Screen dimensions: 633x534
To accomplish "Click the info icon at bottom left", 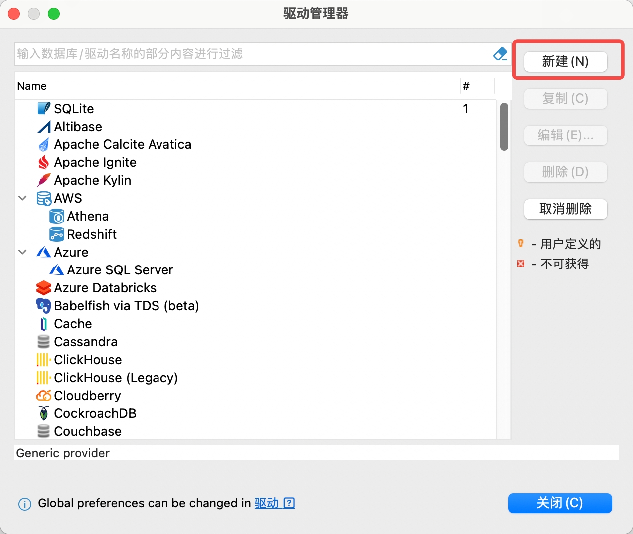I will pos(24,504).
